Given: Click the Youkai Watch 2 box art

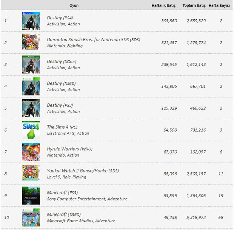Looking at the screenshot, I should point(31,174).
